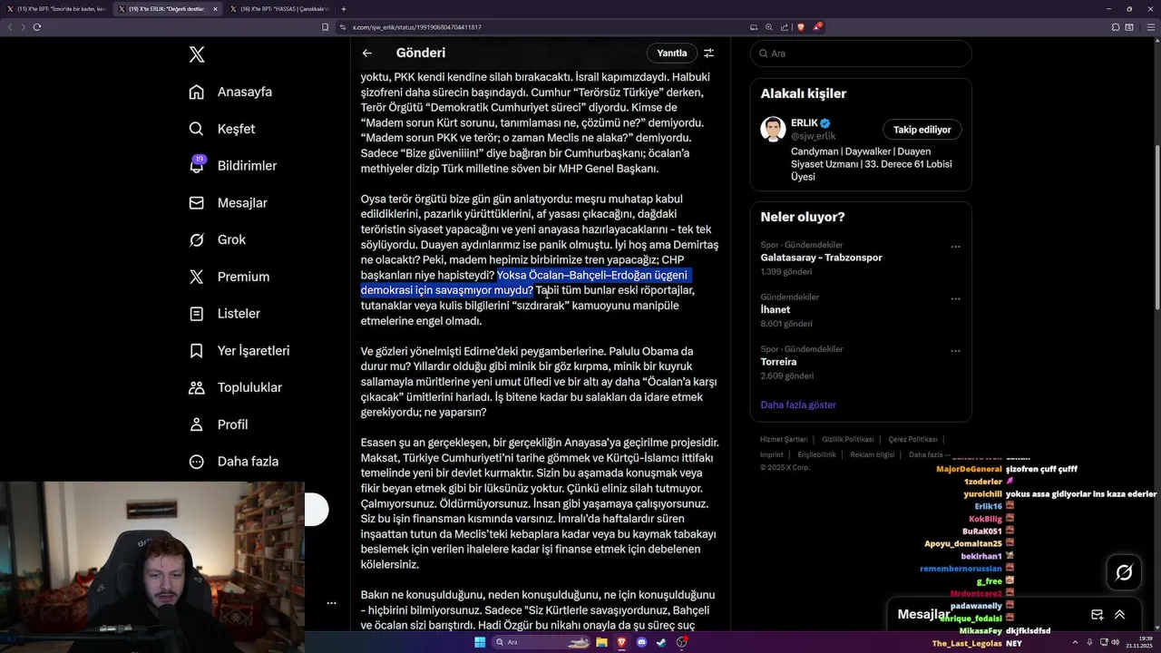Open reply sort filter icon beside Yanıtla

point(708,54)
